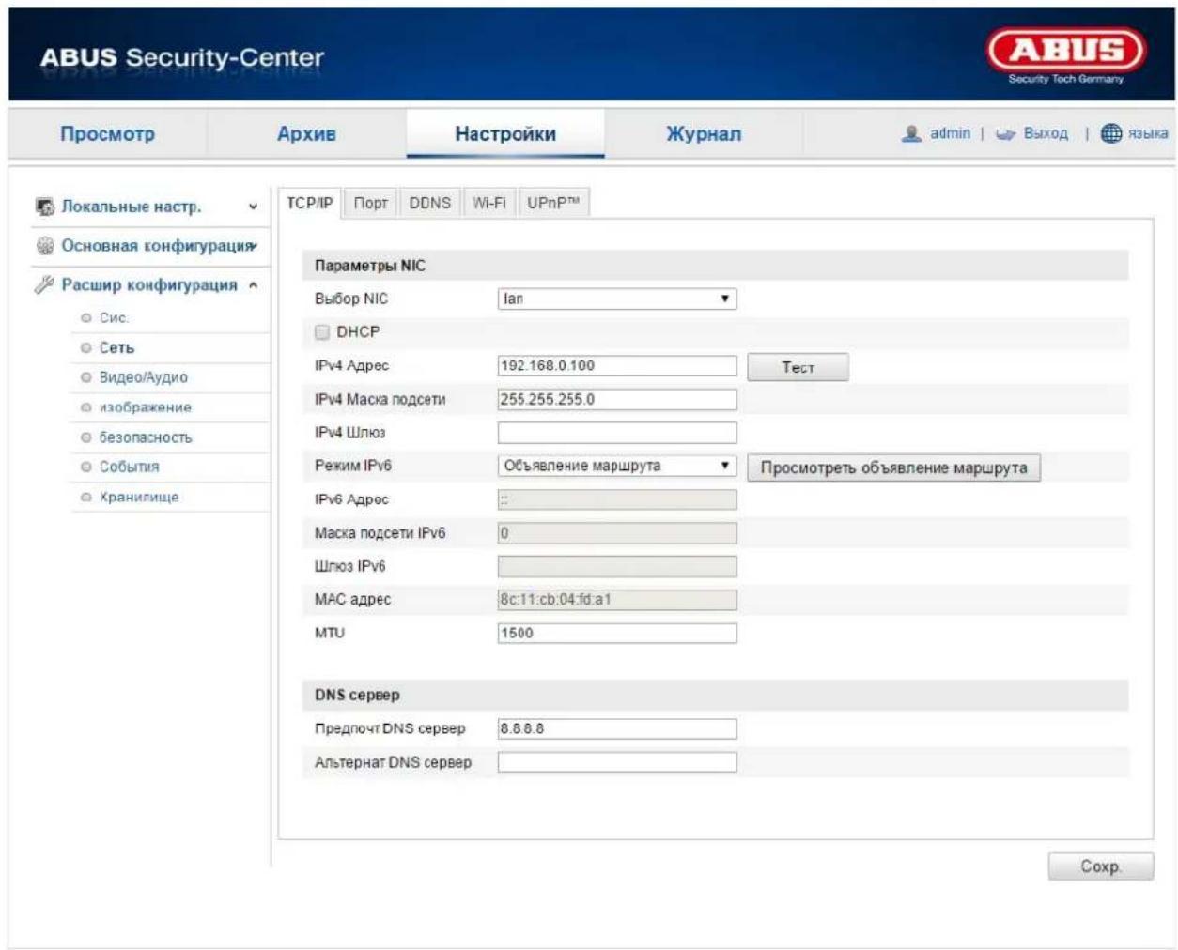The width and height of the screenshot is (1178, 950).
Task: Click the Сохр. save button
Action: coord(1100,866)
